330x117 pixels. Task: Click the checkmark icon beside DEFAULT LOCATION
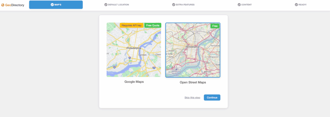click(x=106, y=5)
